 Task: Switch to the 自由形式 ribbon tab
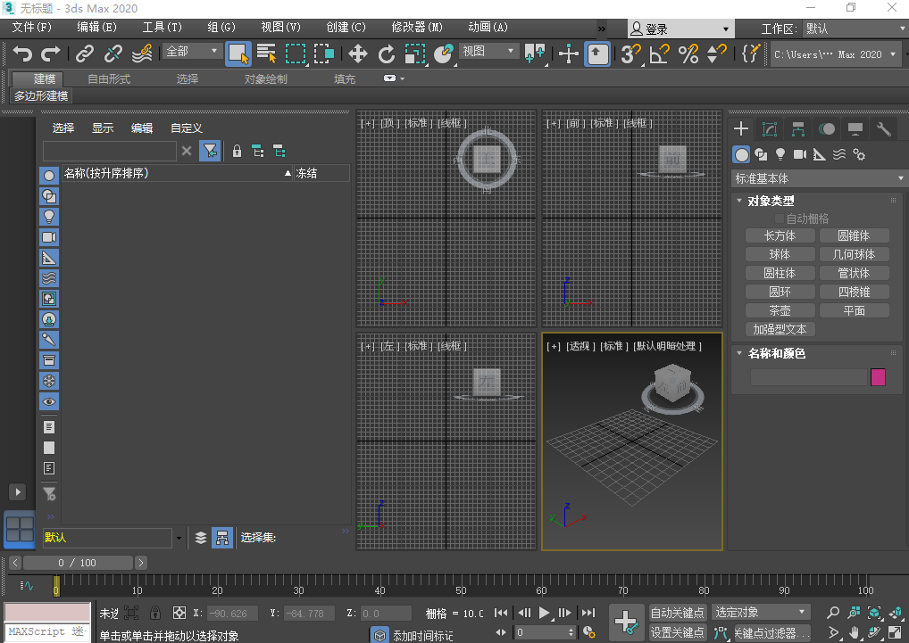[109, 79]
